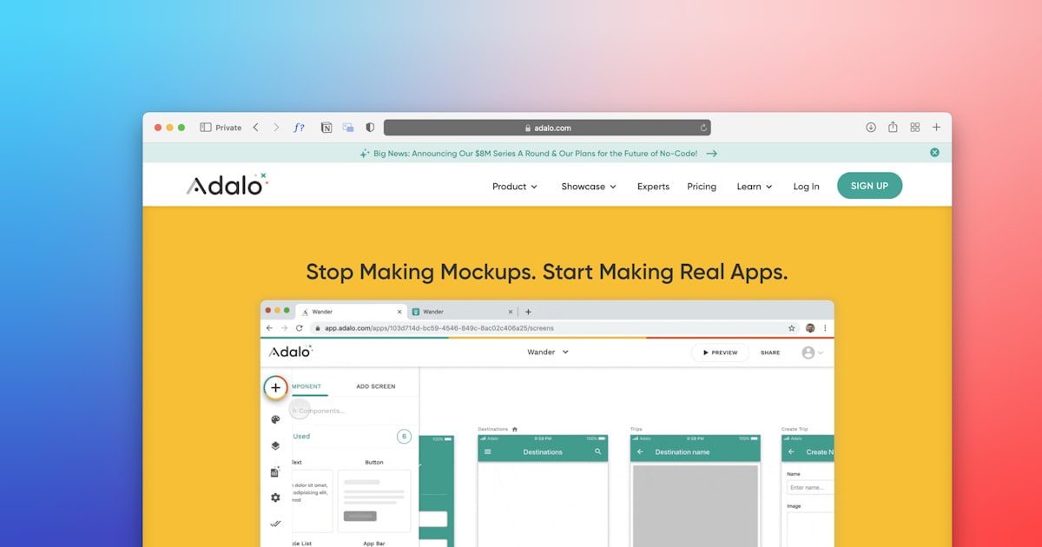
Task: Go forward with Safari's forward arrow
Action: (x=276, y=128)
